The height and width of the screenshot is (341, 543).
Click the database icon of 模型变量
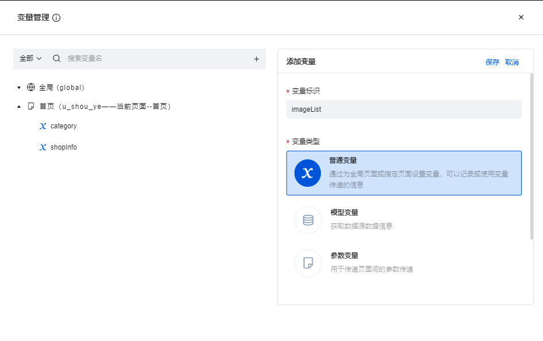coord(308,220)
